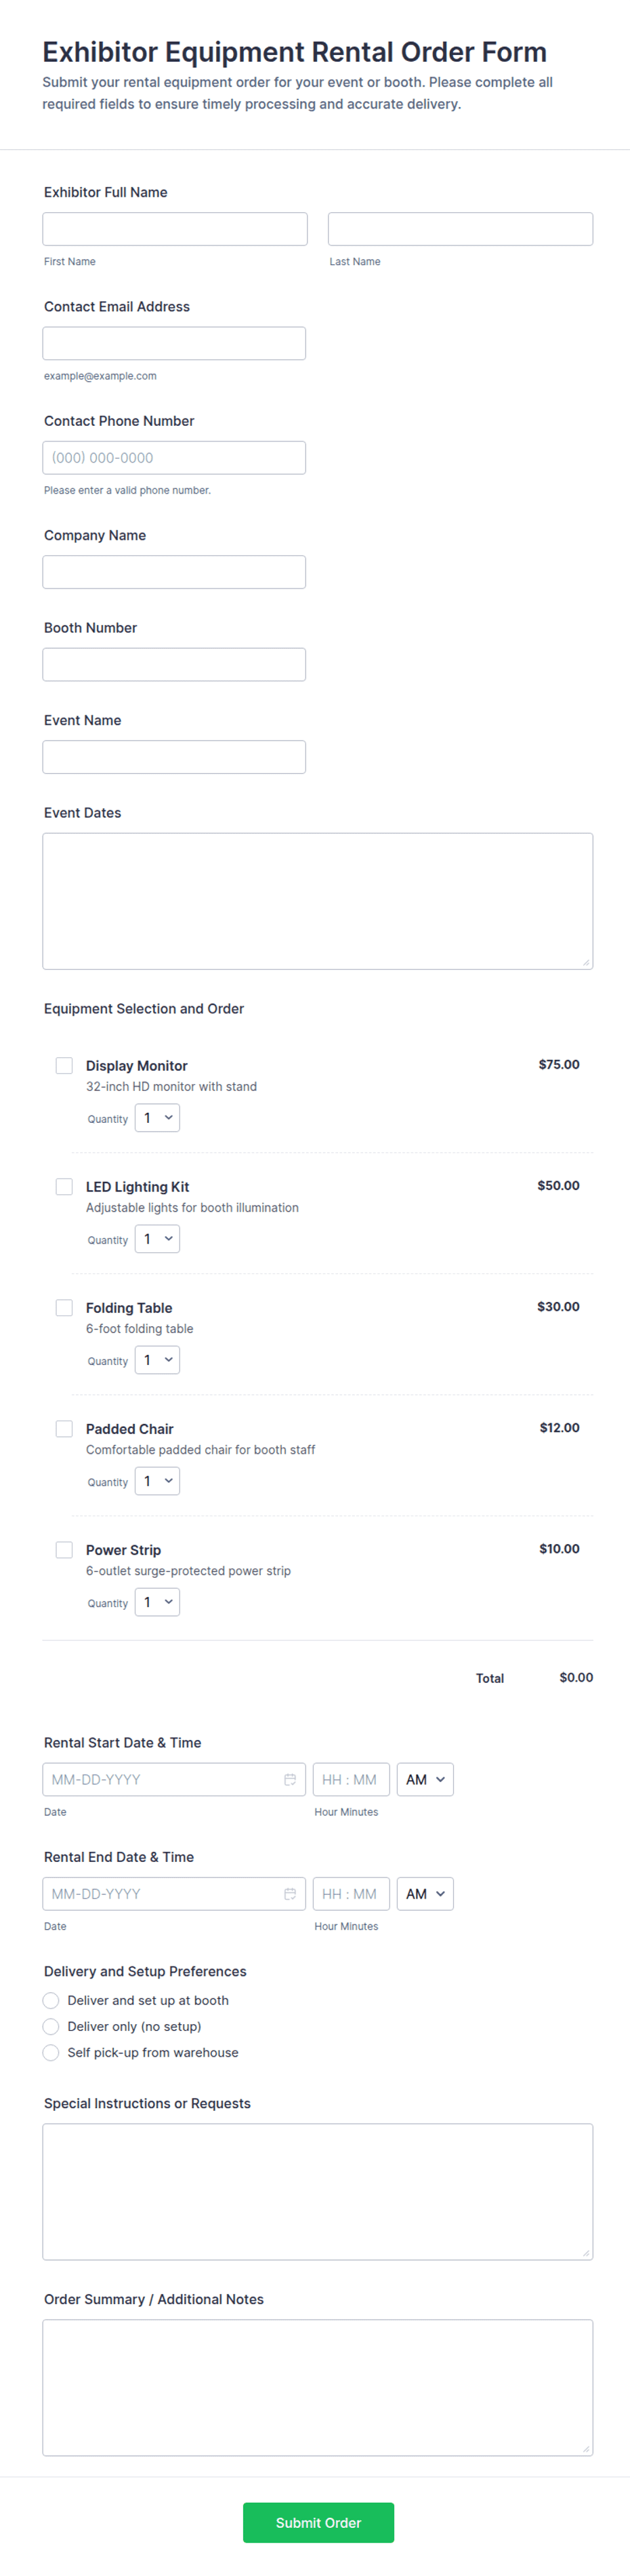Pick Self pick-up from warehouse option
This screenshot has height=2576, width=630.
point(51,2052)
